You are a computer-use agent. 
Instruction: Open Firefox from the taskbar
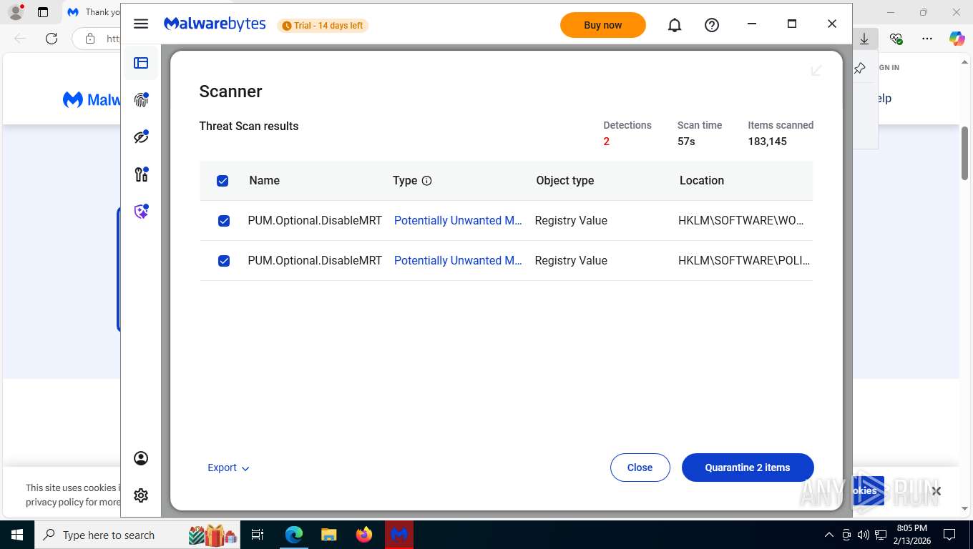click(364, 535)
